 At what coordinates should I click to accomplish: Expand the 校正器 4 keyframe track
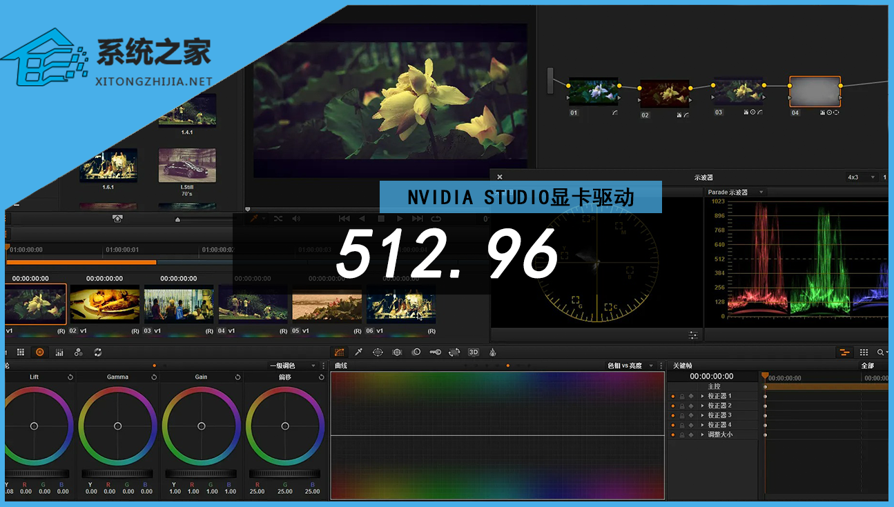click(703, 426)
